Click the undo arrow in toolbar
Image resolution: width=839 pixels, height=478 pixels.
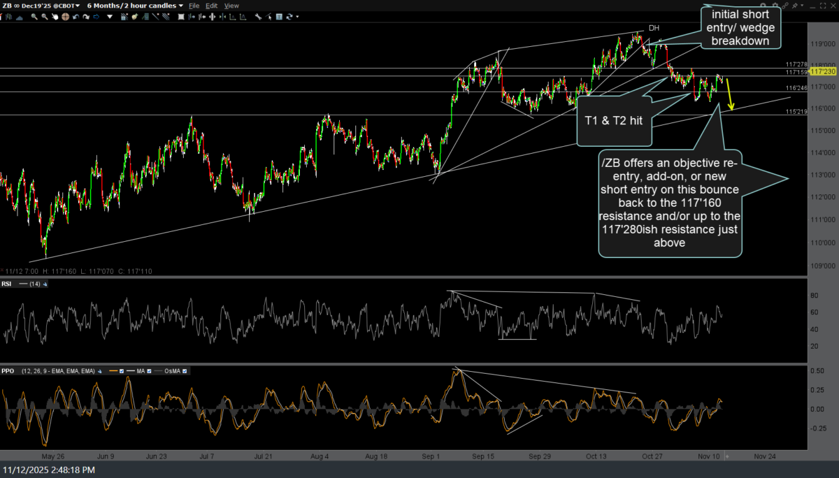[76, 17]
